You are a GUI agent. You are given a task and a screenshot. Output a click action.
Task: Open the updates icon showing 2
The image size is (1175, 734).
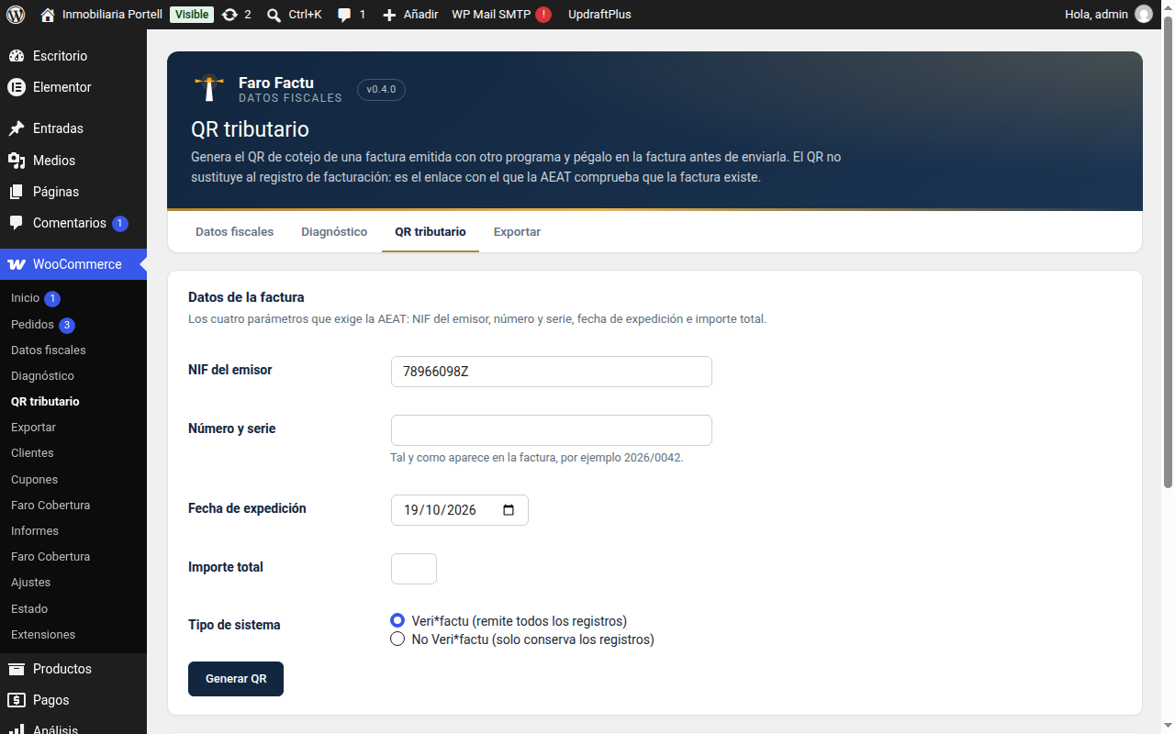click(229, 15)
